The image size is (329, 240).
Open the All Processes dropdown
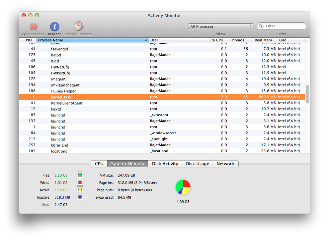pyautogui.click(x=221, y=26)
